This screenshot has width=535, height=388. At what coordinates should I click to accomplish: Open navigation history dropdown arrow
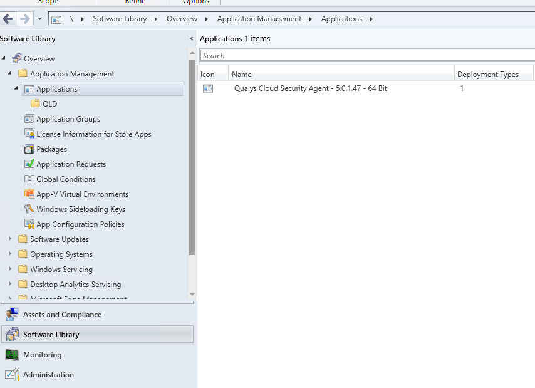coord(40,19)
